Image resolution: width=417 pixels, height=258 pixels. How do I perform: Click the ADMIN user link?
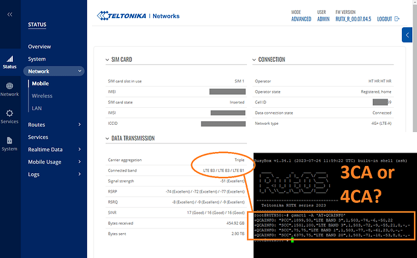point(323,19)
